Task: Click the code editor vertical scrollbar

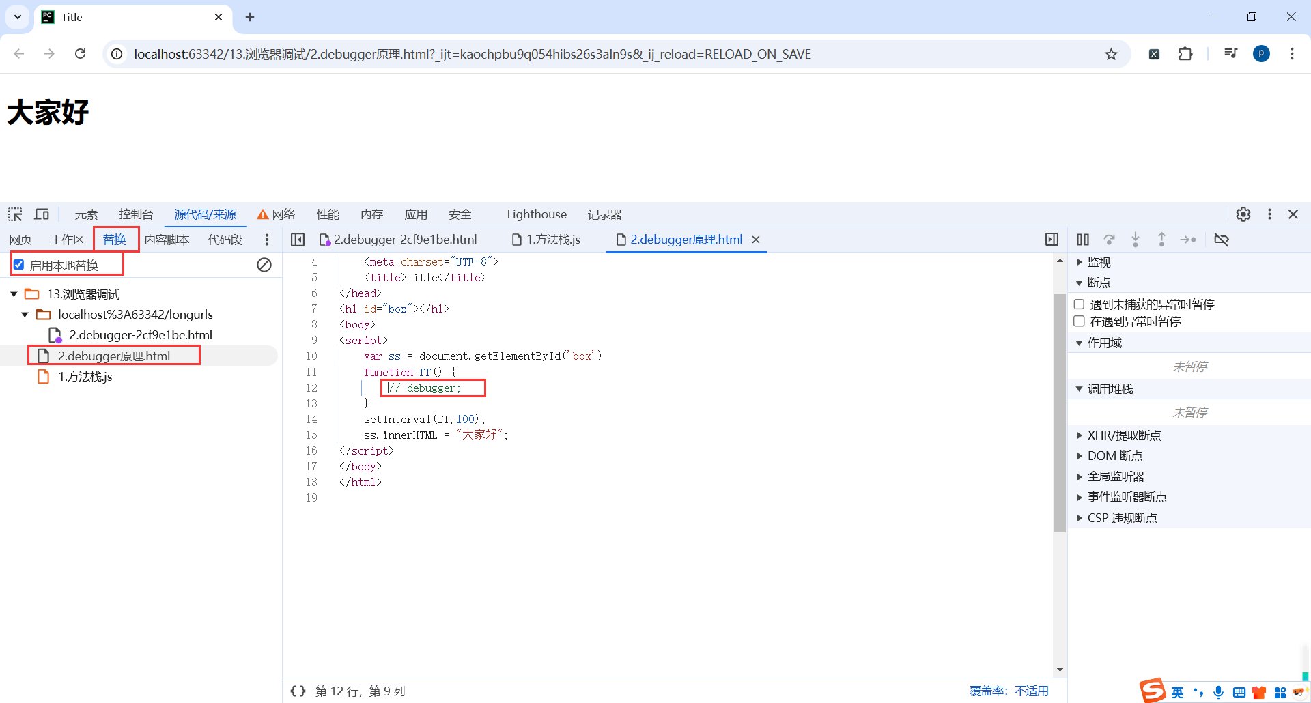Action: 1060,413
